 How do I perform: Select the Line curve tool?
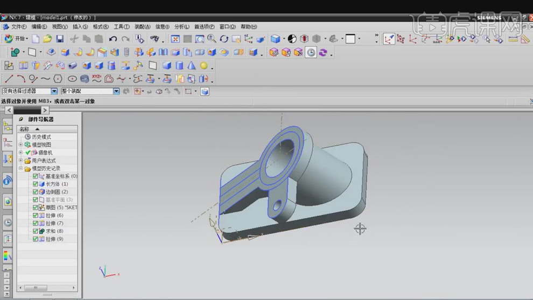pos(9,78)
